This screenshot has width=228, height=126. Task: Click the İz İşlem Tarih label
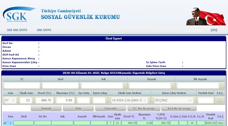click(x=156, y=62)
